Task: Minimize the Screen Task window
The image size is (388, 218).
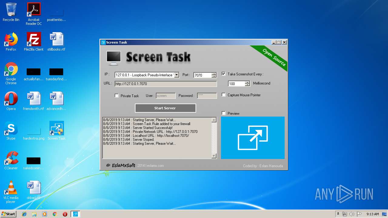Action: pyautogui.click(x=274, y=42)
